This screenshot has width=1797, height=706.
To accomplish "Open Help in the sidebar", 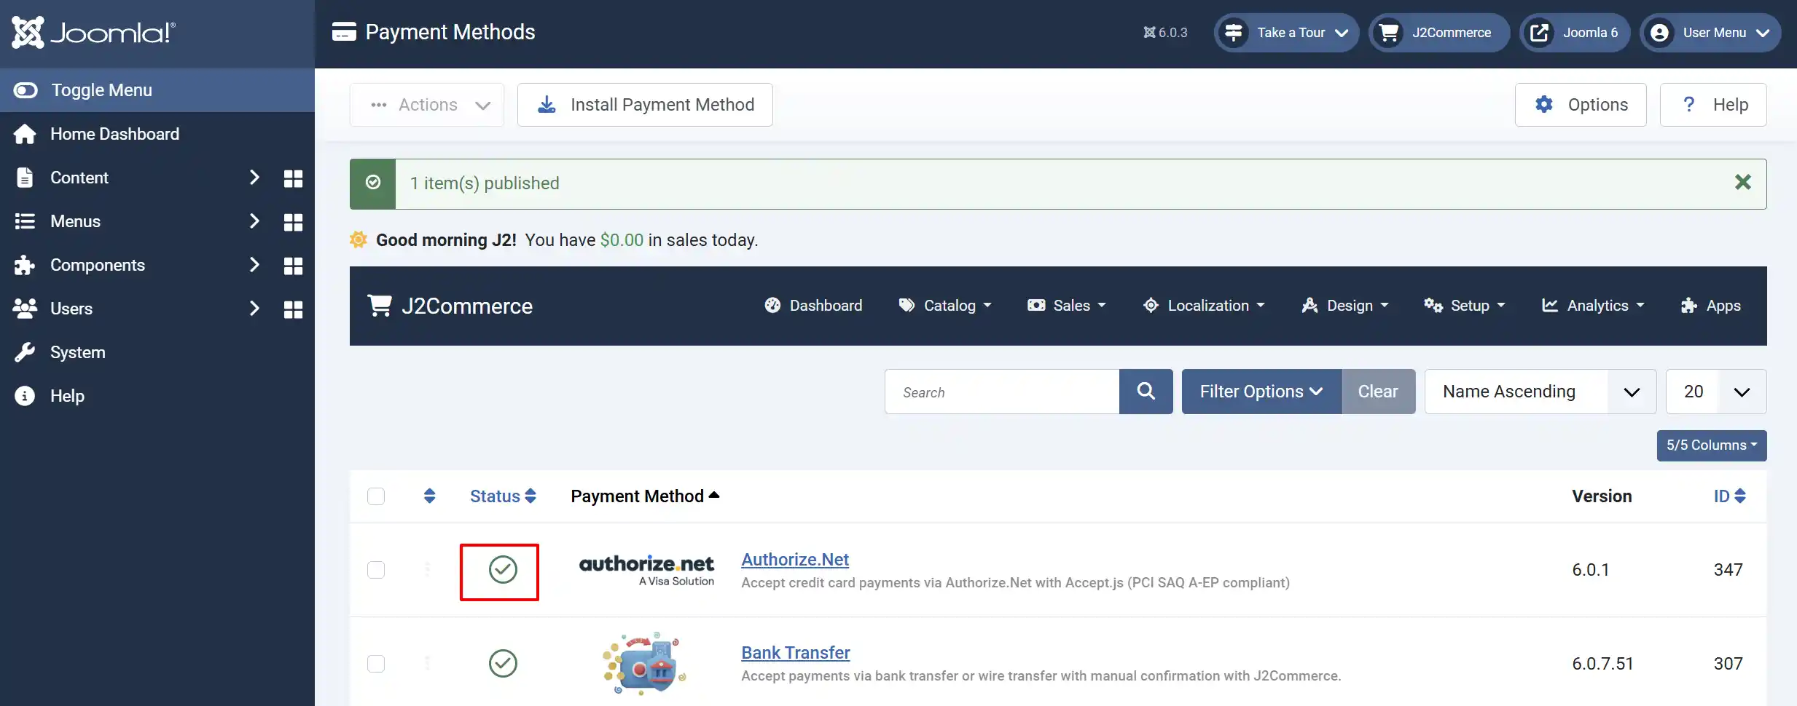I will [157, 396].
